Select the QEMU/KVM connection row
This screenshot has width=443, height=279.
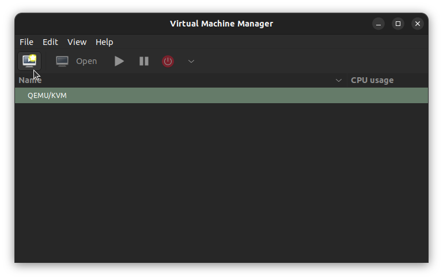(221, 96)
